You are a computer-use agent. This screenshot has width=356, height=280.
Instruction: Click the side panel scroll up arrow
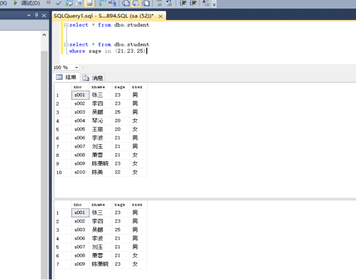[x=44, y=35]
